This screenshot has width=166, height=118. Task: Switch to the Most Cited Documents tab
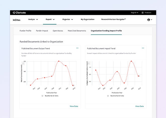[x=77, y=31]
